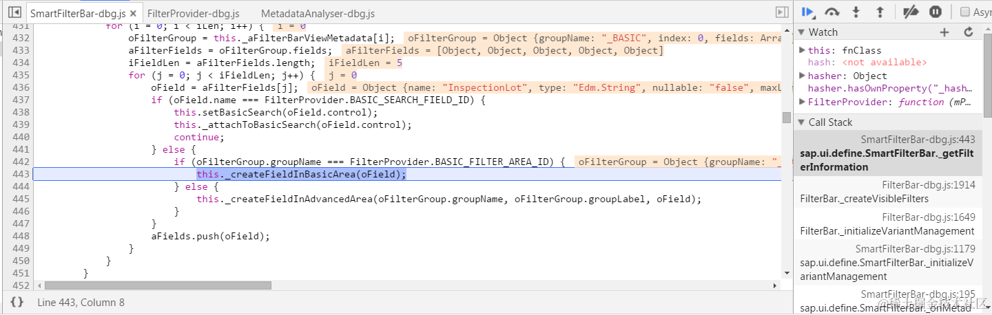992x315 pixels.
Task: Select FilterBar._initializeVariantManagement stack frame
Action: [888, 224]
